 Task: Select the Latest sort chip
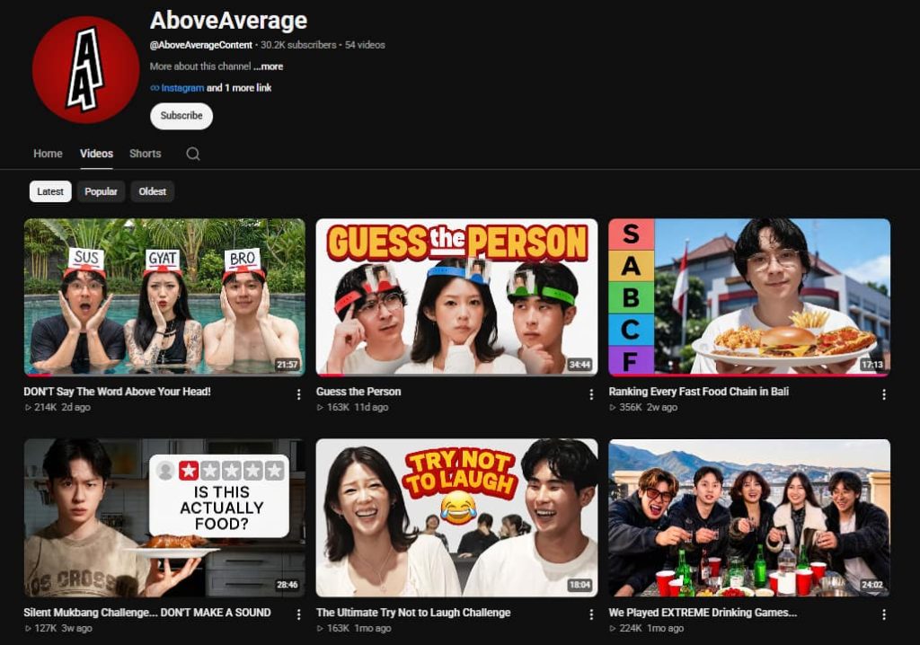tap(50, 191)
